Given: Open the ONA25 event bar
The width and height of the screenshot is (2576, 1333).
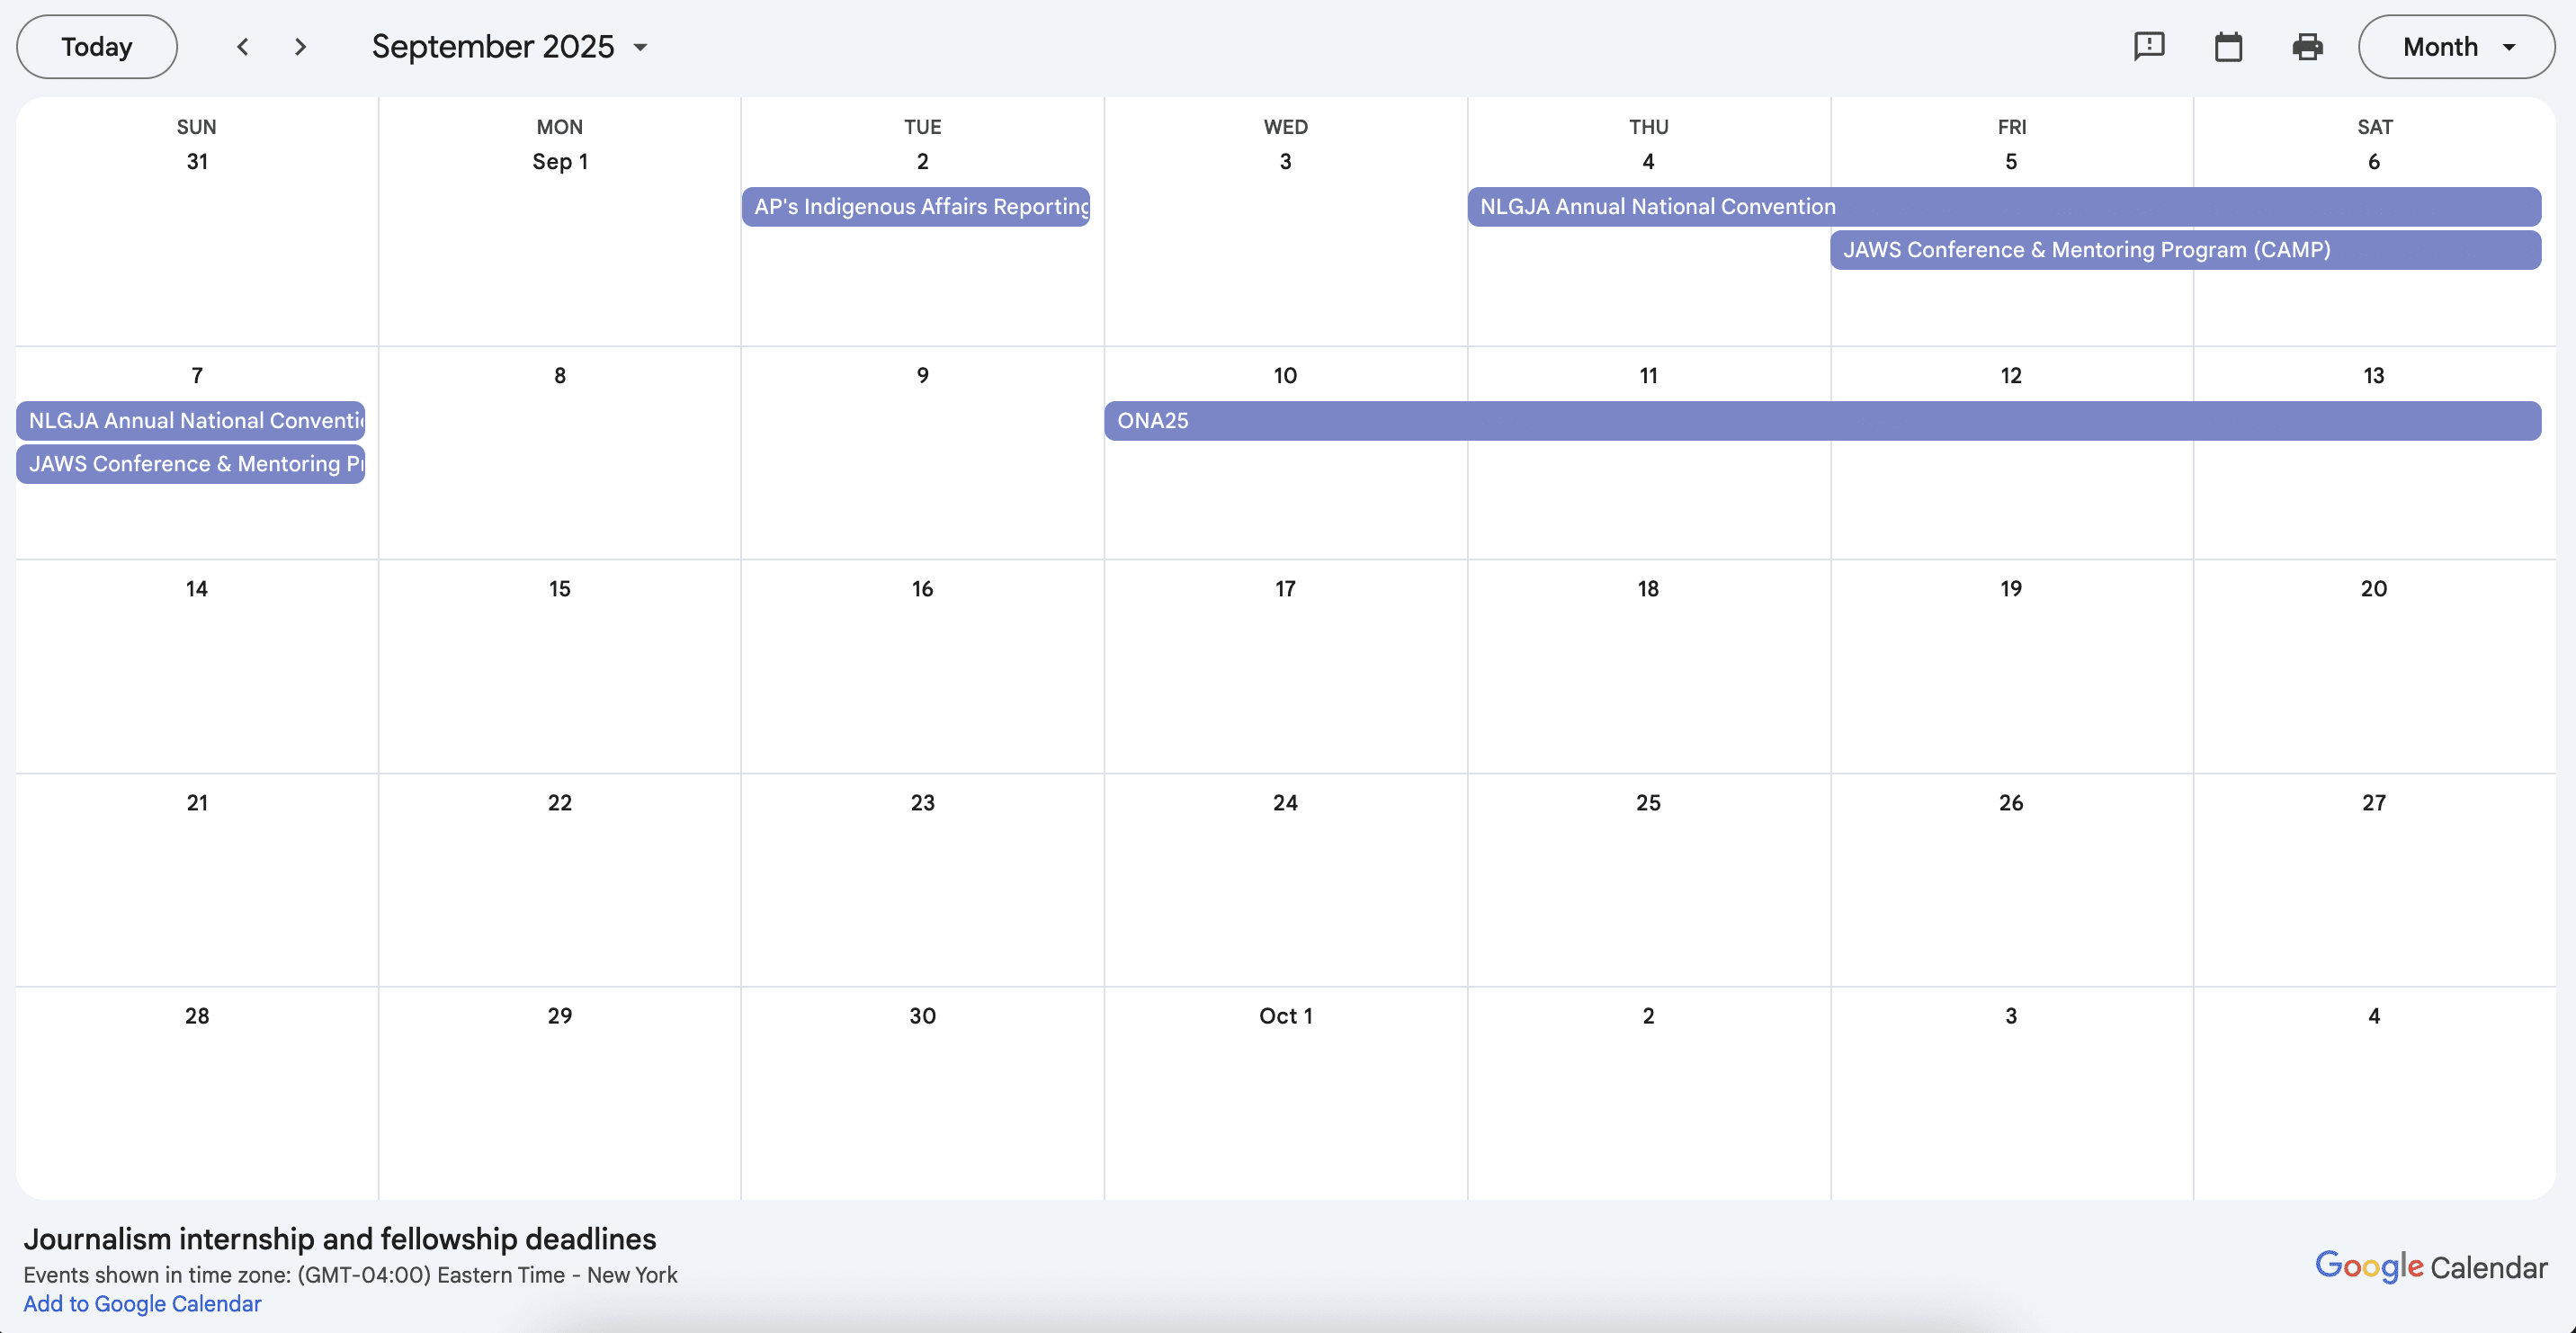Looking at the screenshot, I should (x=1822, y=421).
